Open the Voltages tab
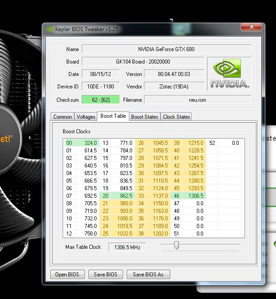Viewport: 276px width, 299px height. pyautogui.click(x=86, y=116)
